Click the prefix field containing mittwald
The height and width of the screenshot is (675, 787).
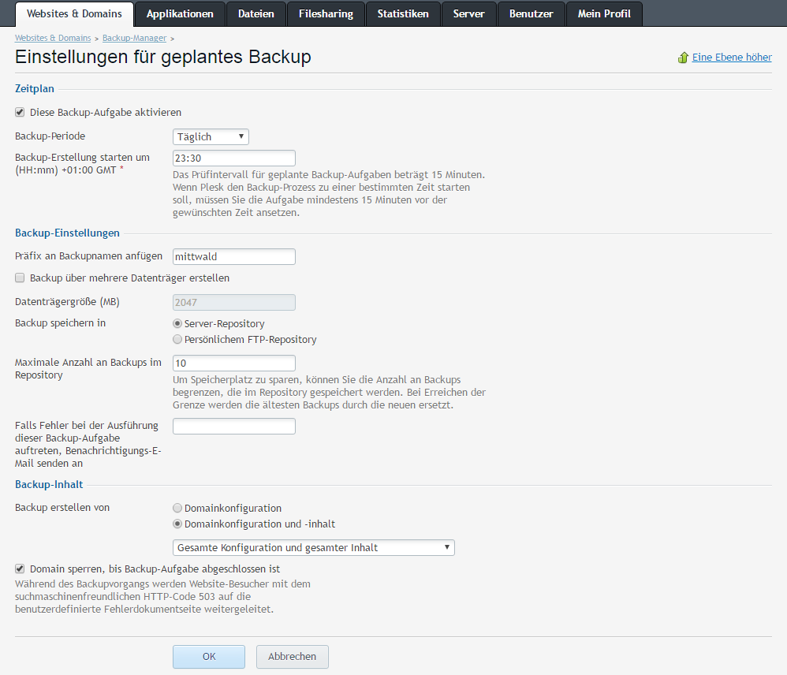[x=234, y=256]
